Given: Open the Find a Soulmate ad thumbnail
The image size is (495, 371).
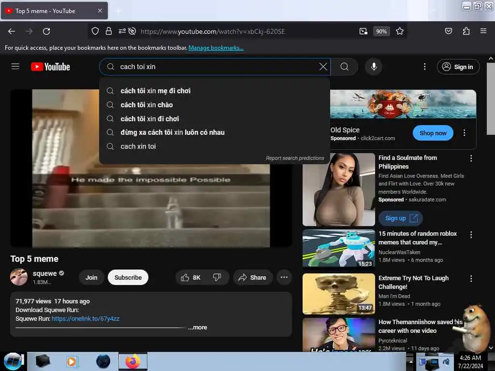Looking at the screenshot, I should (339, 189).
